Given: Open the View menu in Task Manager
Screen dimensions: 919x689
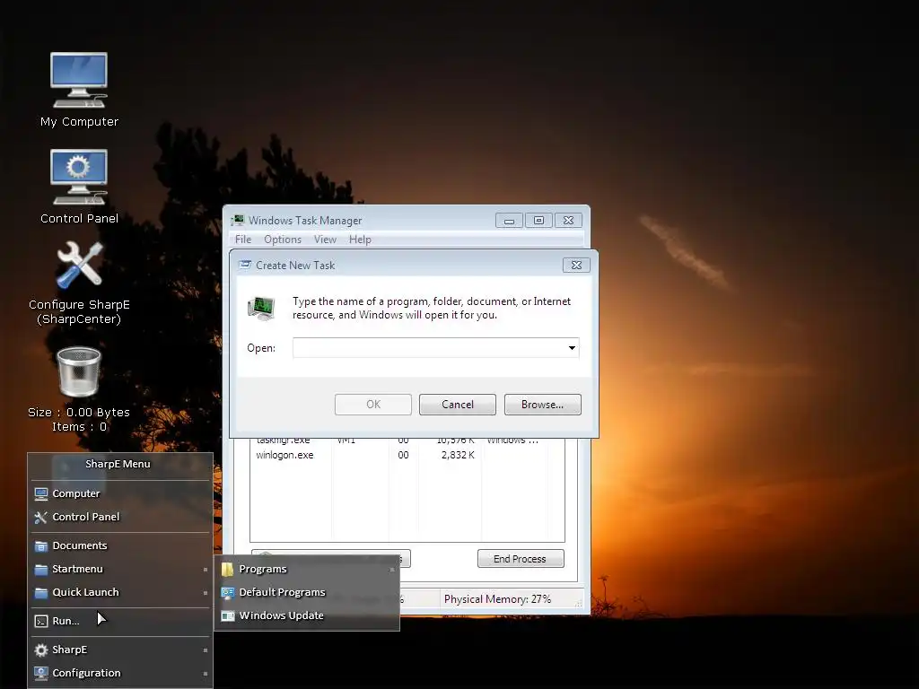Looking at the screenshot, I should point(325,240).
